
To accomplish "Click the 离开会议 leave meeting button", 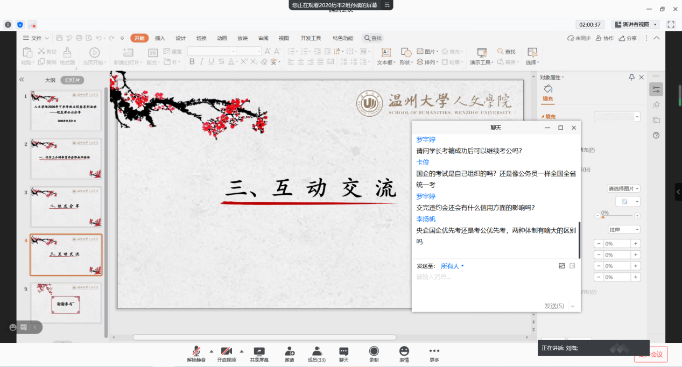I will coord(651,355).
